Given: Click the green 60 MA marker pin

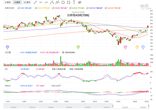Looking at the screenshot, I should [x=78, y=47].
